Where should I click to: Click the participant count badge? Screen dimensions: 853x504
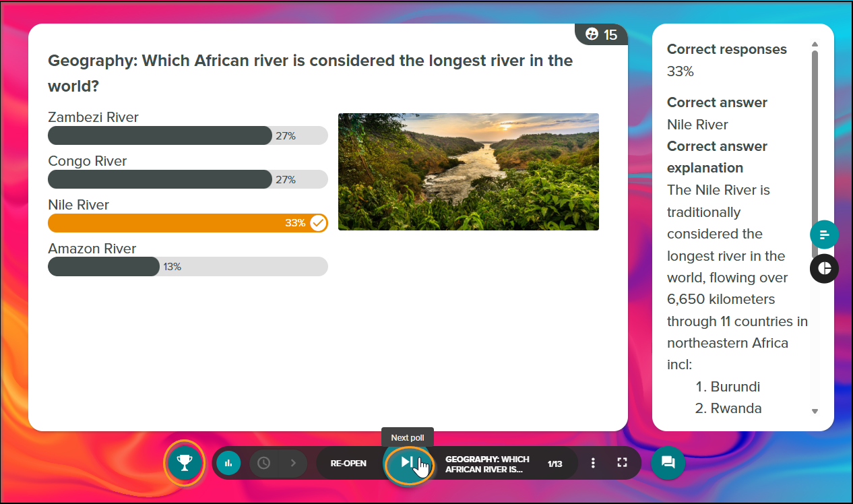(x=602, y=34)
